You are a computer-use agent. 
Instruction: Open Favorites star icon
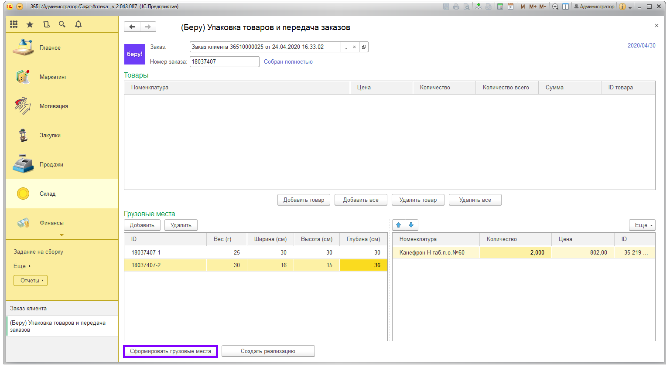(30, 24)
